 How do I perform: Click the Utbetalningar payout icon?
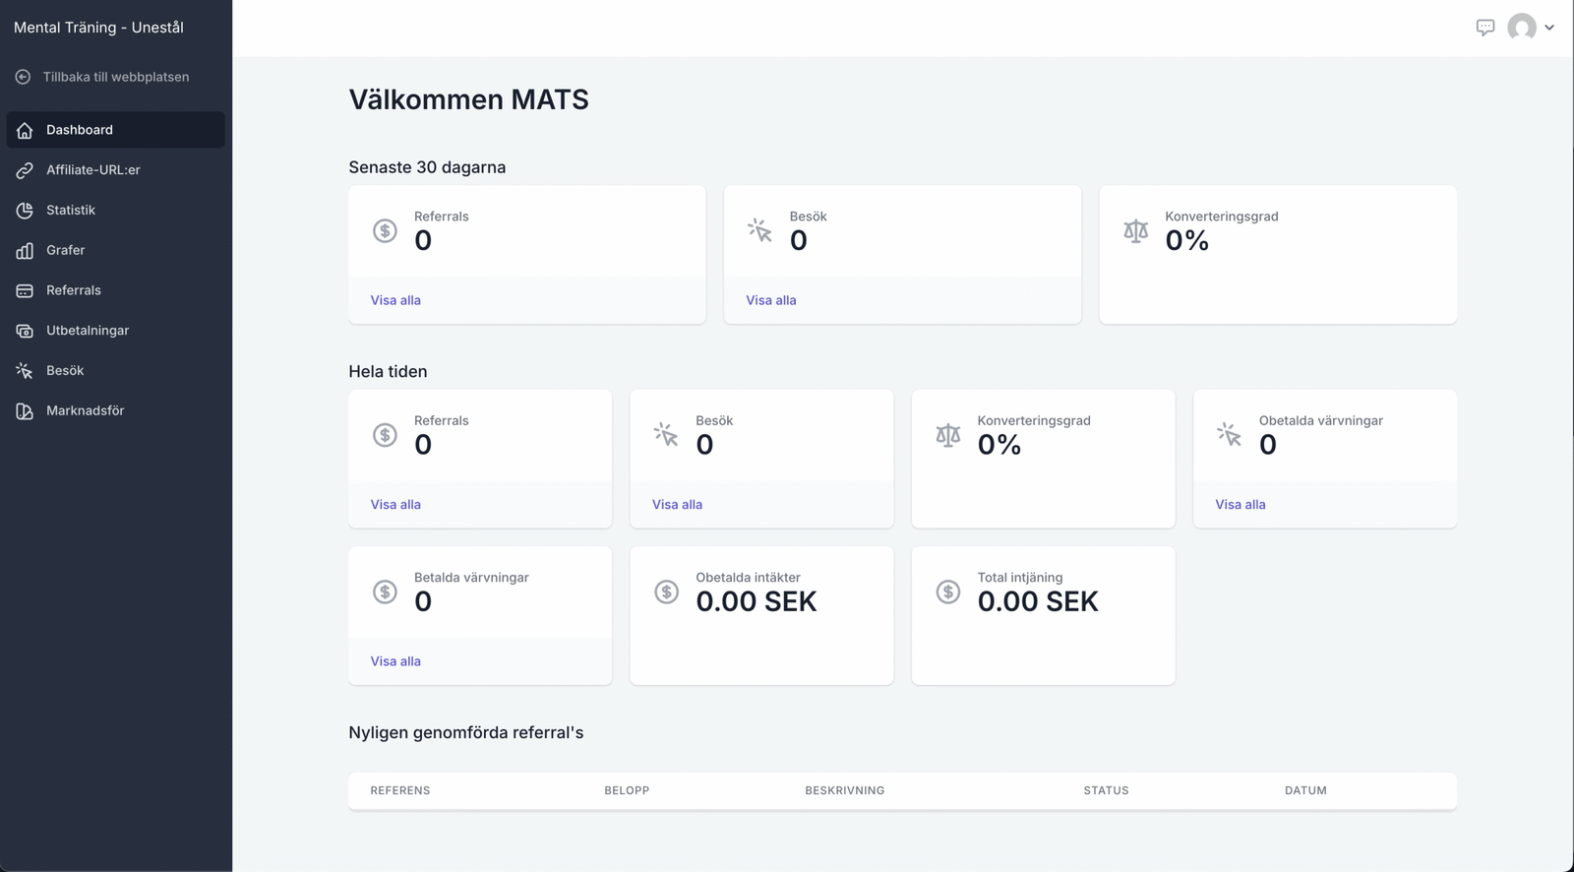pos(25,331)
